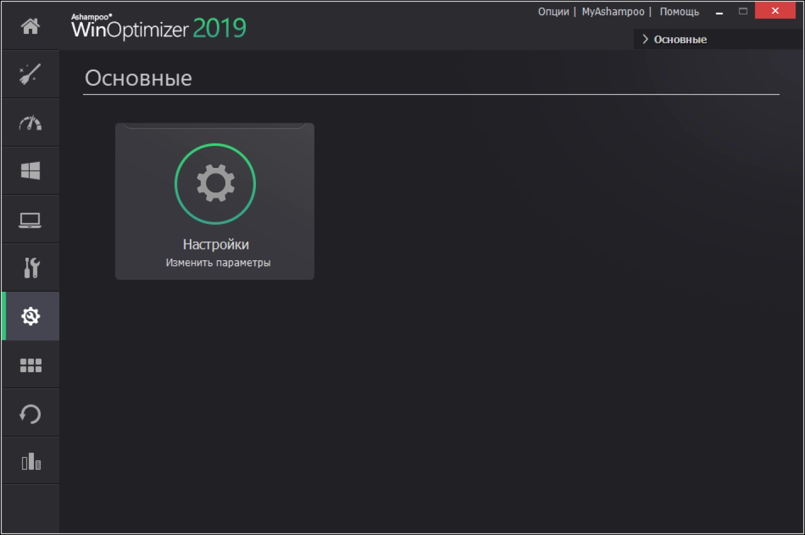The image size is (805, 535).
Task: Open the laptop system information section
Action: pos(30,219)
